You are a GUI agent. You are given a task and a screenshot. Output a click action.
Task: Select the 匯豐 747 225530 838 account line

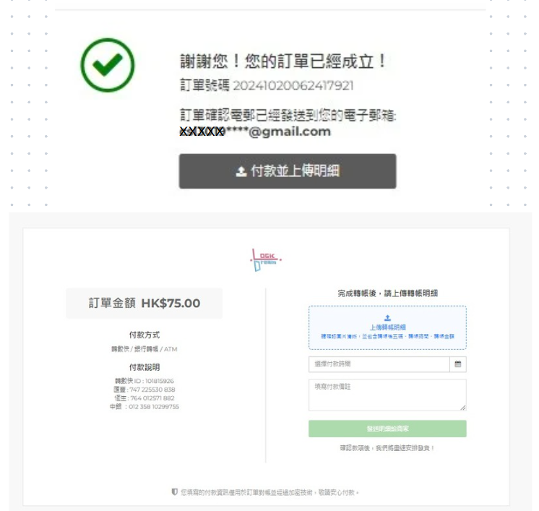(145, 390)
